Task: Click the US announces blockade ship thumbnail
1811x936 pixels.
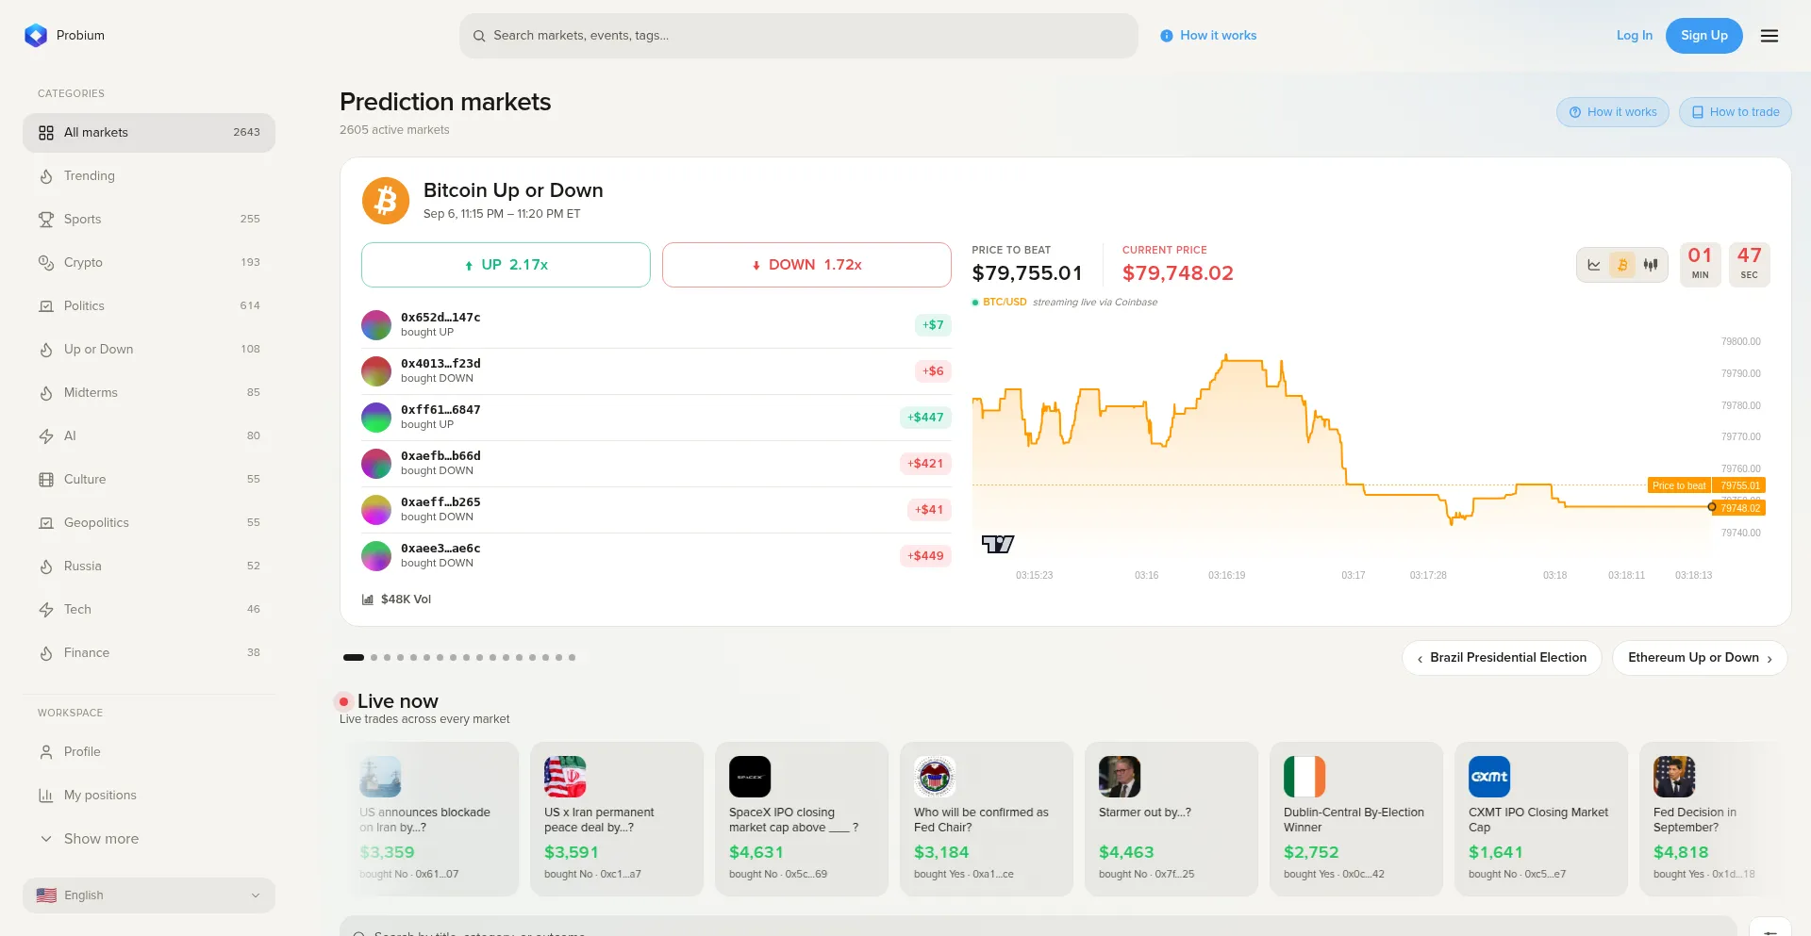Action: tap(380, 778)
